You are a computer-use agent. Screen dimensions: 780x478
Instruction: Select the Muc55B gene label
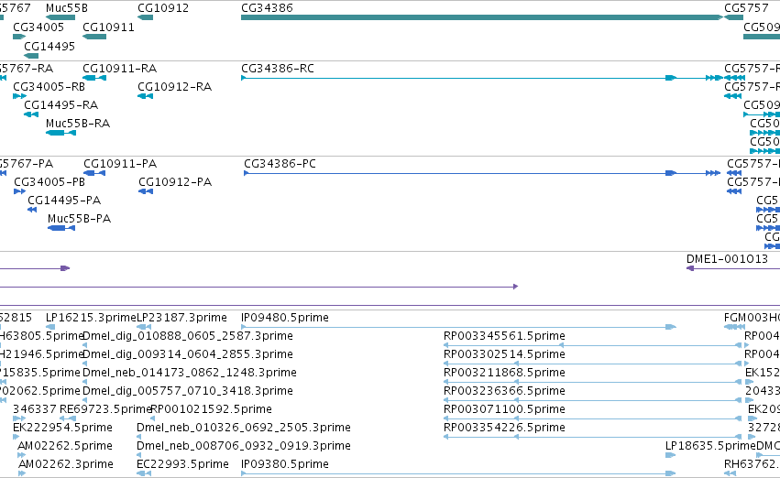67,8
